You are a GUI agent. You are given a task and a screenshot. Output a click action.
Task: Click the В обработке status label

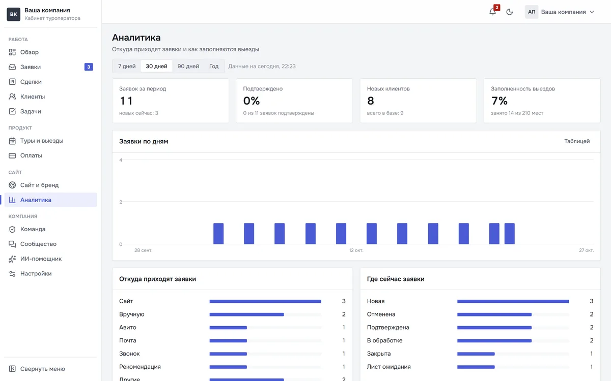click(385, 341)
